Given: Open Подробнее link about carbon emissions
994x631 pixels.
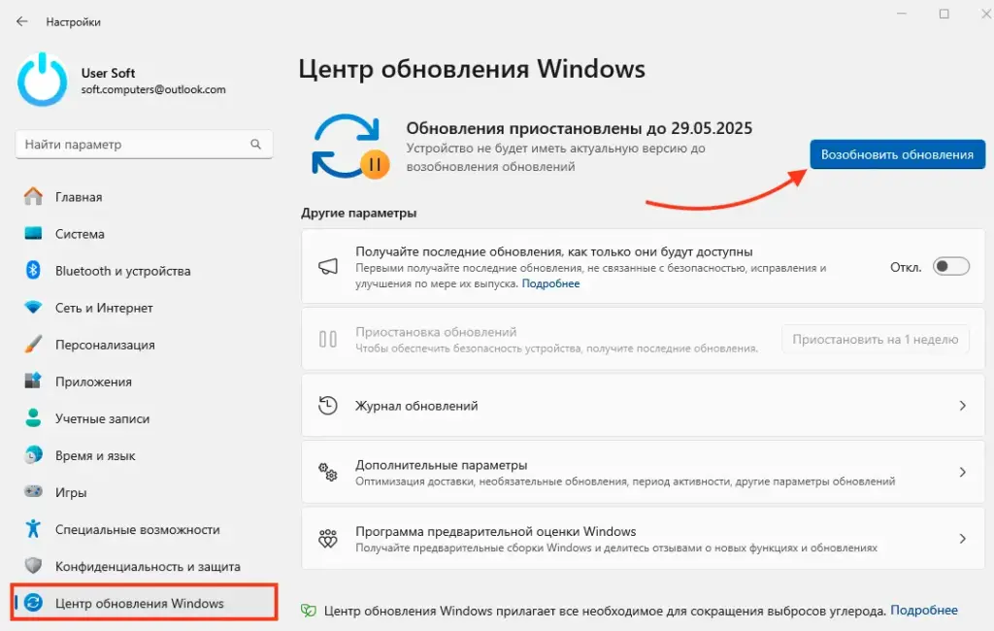Looking at the screenshot, I should click(x=924, y=610).
